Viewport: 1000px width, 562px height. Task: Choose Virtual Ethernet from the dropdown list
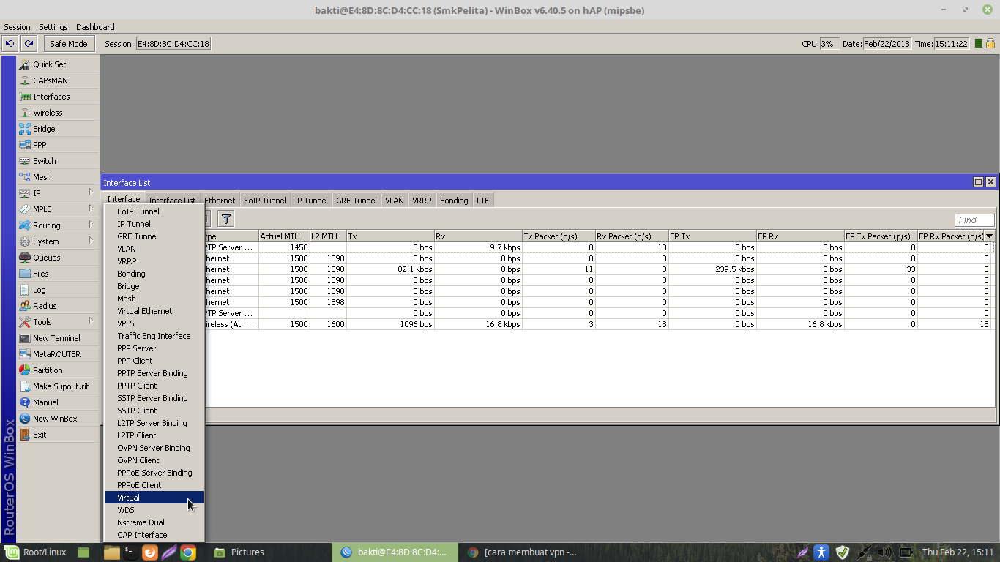pyautogui.click(x=154, y=311)
